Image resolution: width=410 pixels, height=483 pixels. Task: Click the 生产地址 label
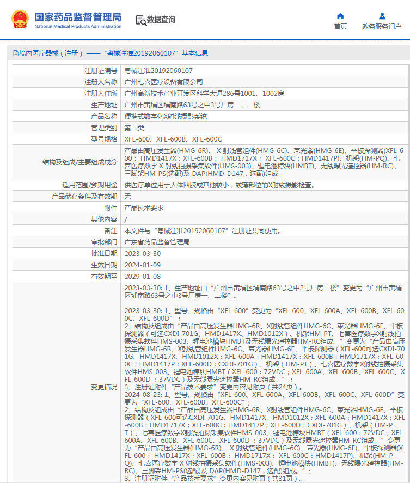pyautogui.click(x=104, y=105)
